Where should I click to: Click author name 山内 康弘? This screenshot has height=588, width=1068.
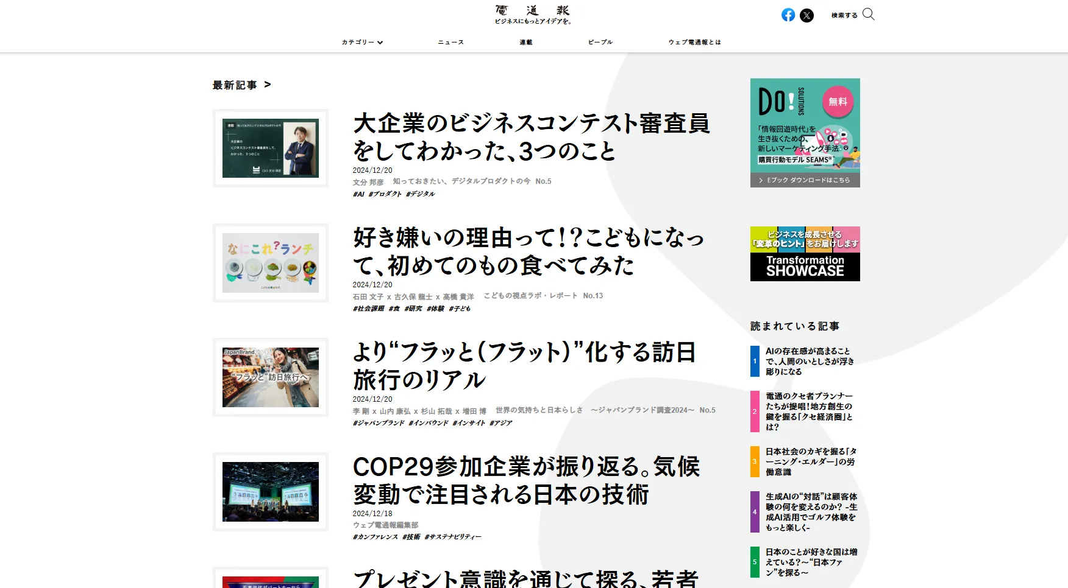point(395,411)
